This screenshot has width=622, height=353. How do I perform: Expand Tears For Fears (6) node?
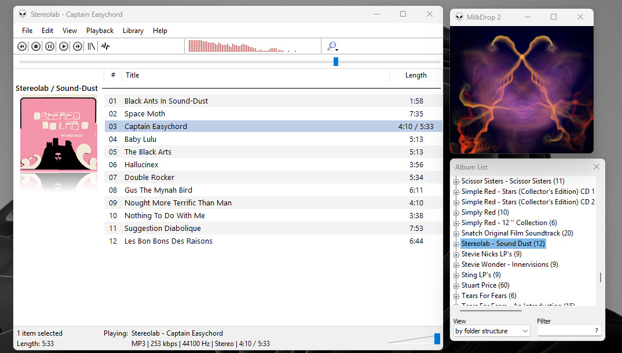click(456, 296)
